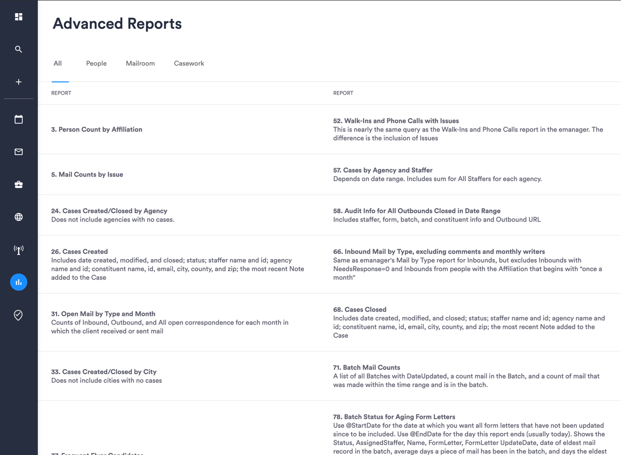Click the globe icon in the sidebar
Viewport: 621px width, 455px height.
18,217
